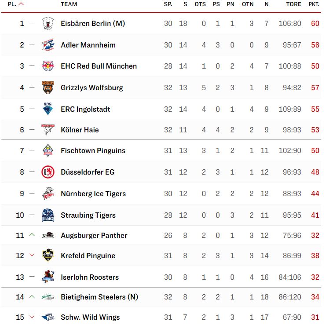Click the Eisbären Berlin polar bear logo
Image resolution: width=329 pixels, height=325 pixels.
(48, 23)
